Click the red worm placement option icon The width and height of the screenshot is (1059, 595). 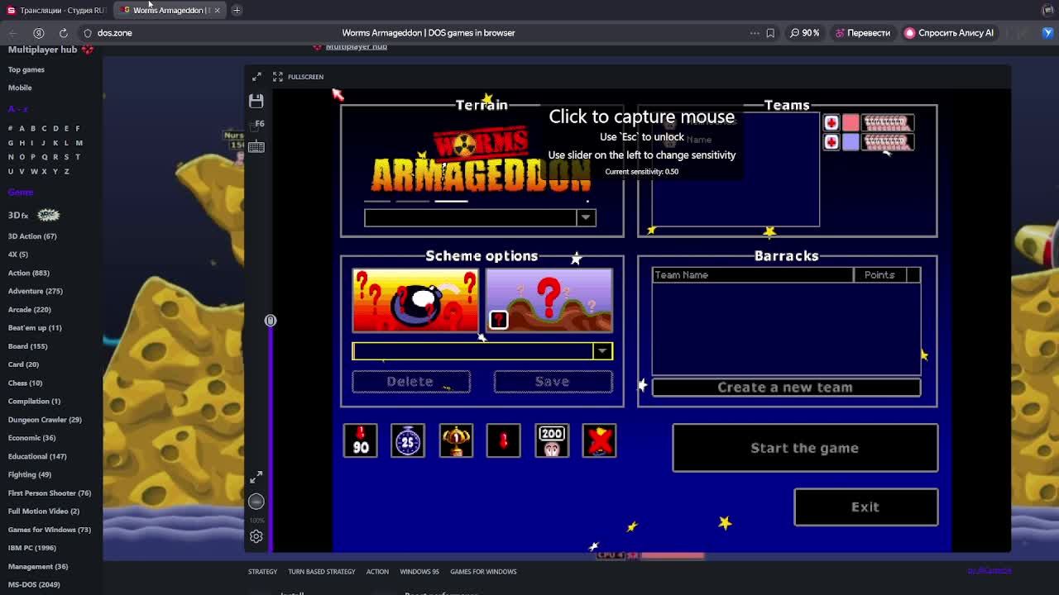coord(503,440)
